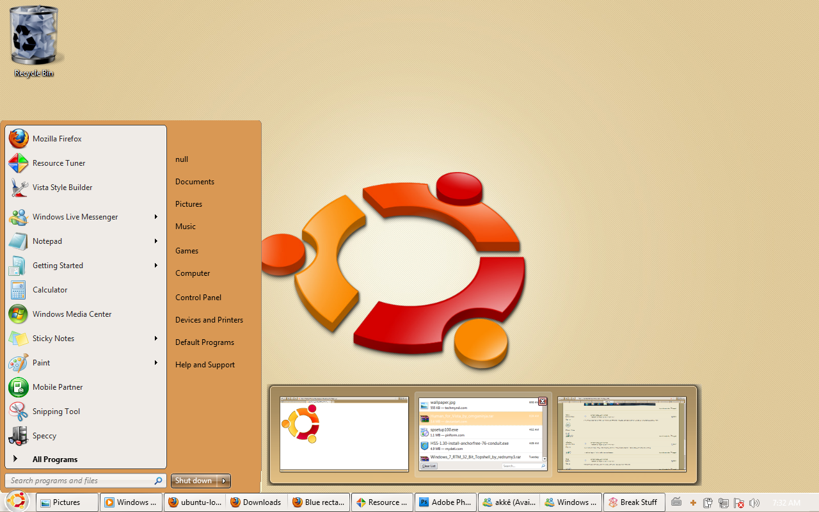
Task: Select the Downloads window preview thumbnail
Action: click(x=483, y=434)
